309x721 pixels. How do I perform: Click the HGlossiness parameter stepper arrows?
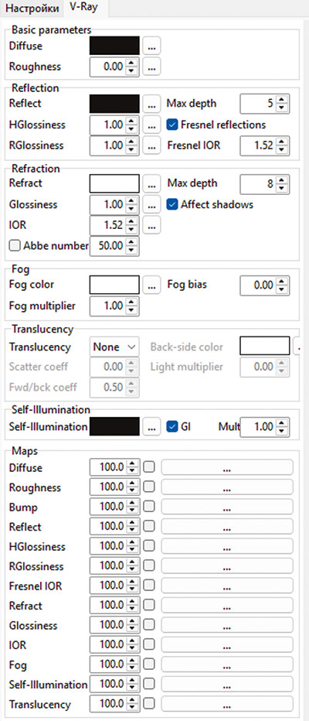(x=132, y=125)
